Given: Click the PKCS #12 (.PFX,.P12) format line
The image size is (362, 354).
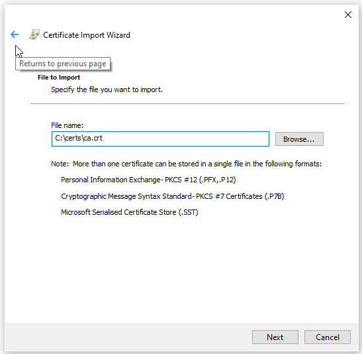Looking at the screenshot, I should (148, 180).
